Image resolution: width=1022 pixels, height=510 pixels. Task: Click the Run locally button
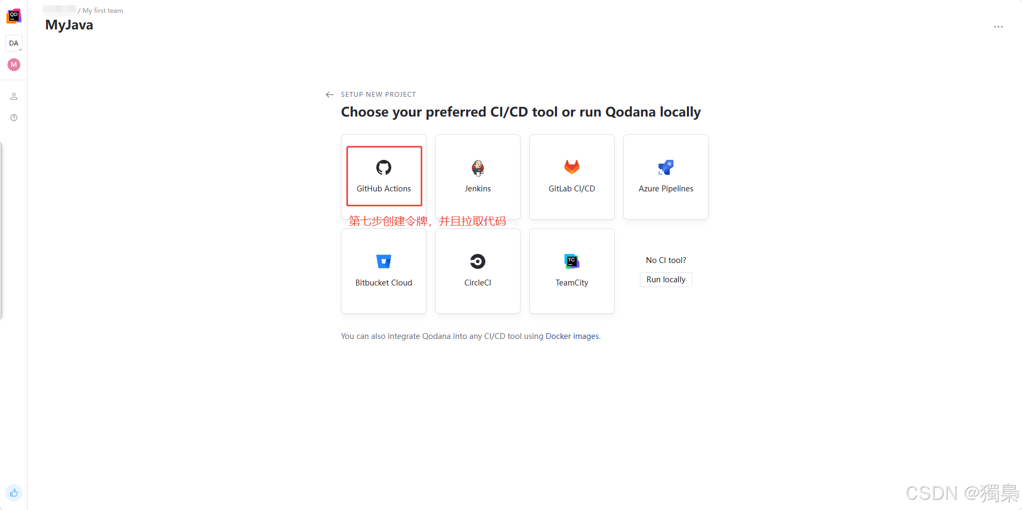[x=665, y=279]
